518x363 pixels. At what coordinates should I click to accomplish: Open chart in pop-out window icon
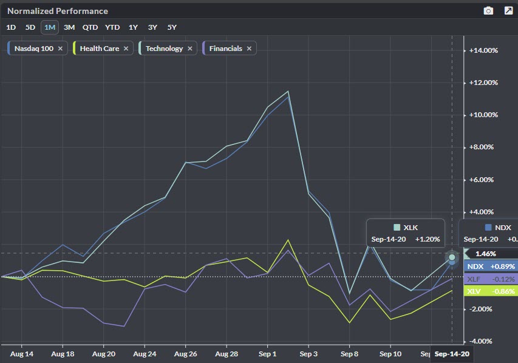point(508,11)
